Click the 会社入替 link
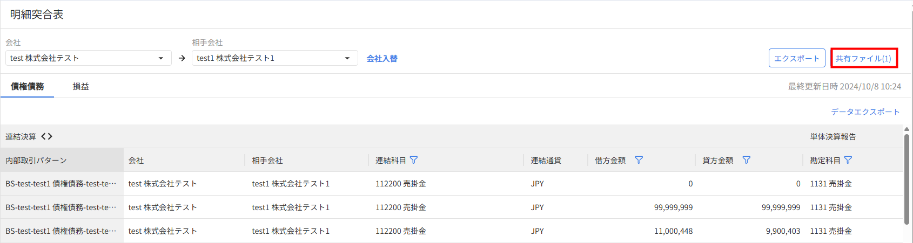 [382, 59]
